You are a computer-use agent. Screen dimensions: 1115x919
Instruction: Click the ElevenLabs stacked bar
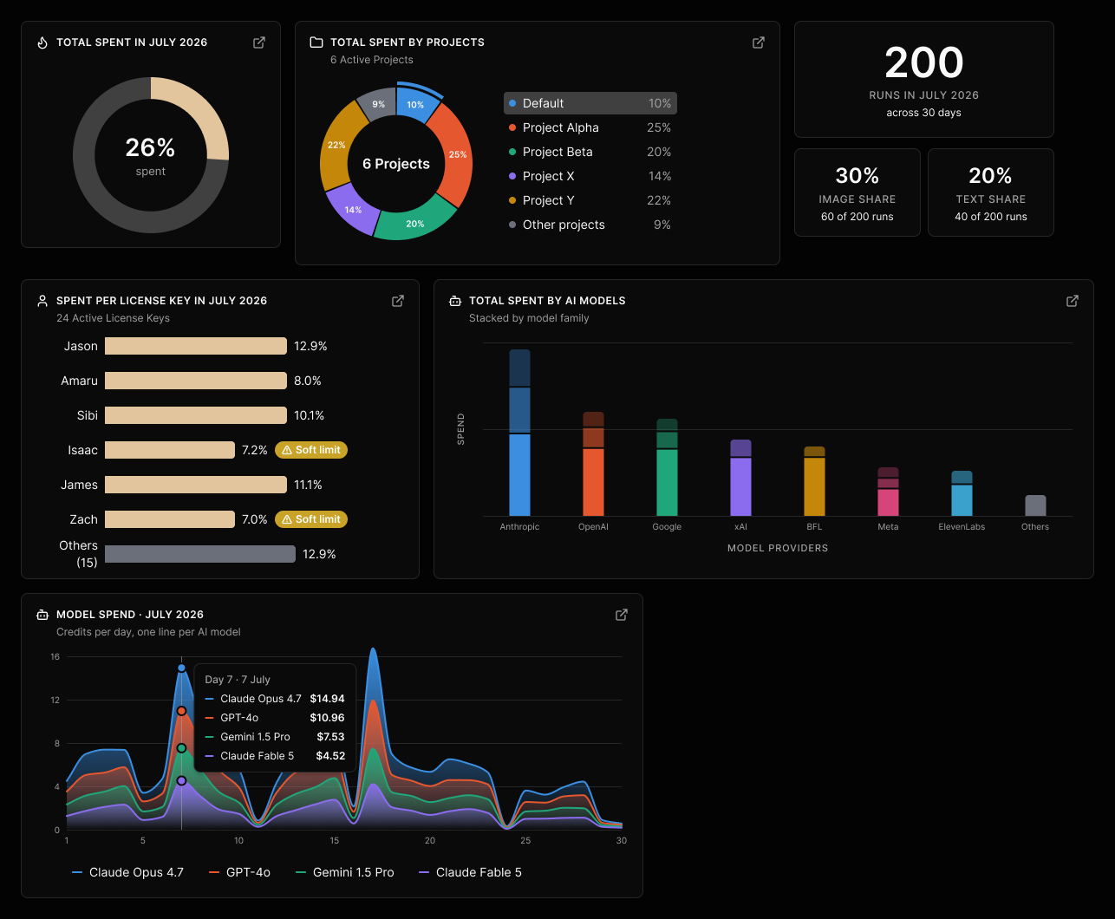(x=962, y=493)
